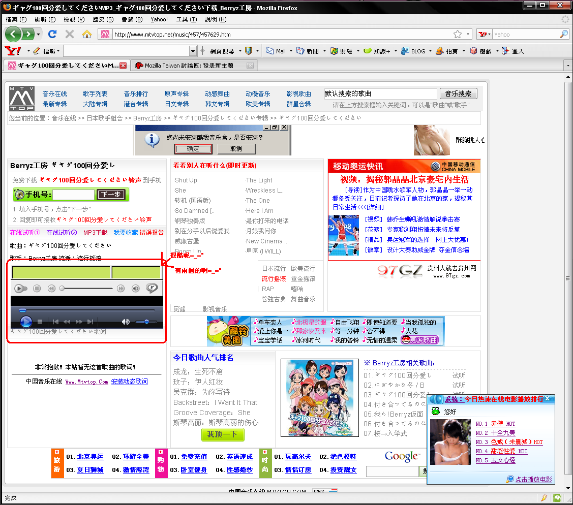
Task: Click the MTV TOP site logo
Action: pos(22,99)
